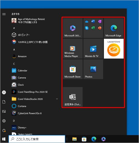Screen dimensions: 139x143
Task: Open Documents from the Start sidebar
Action: 4,102
